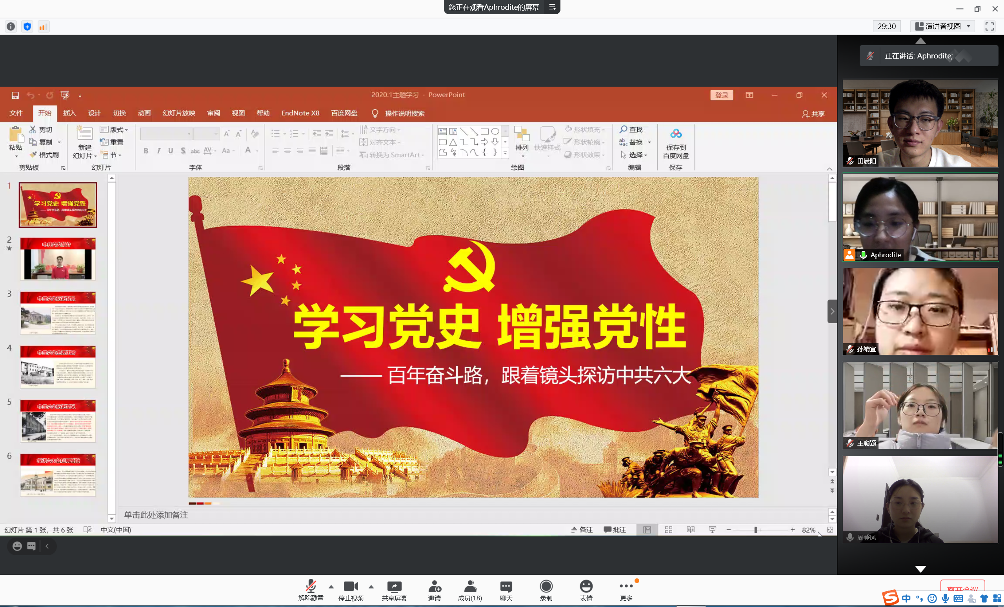Click the unmute microphone button in meeting toolbar

click(311, 590)
